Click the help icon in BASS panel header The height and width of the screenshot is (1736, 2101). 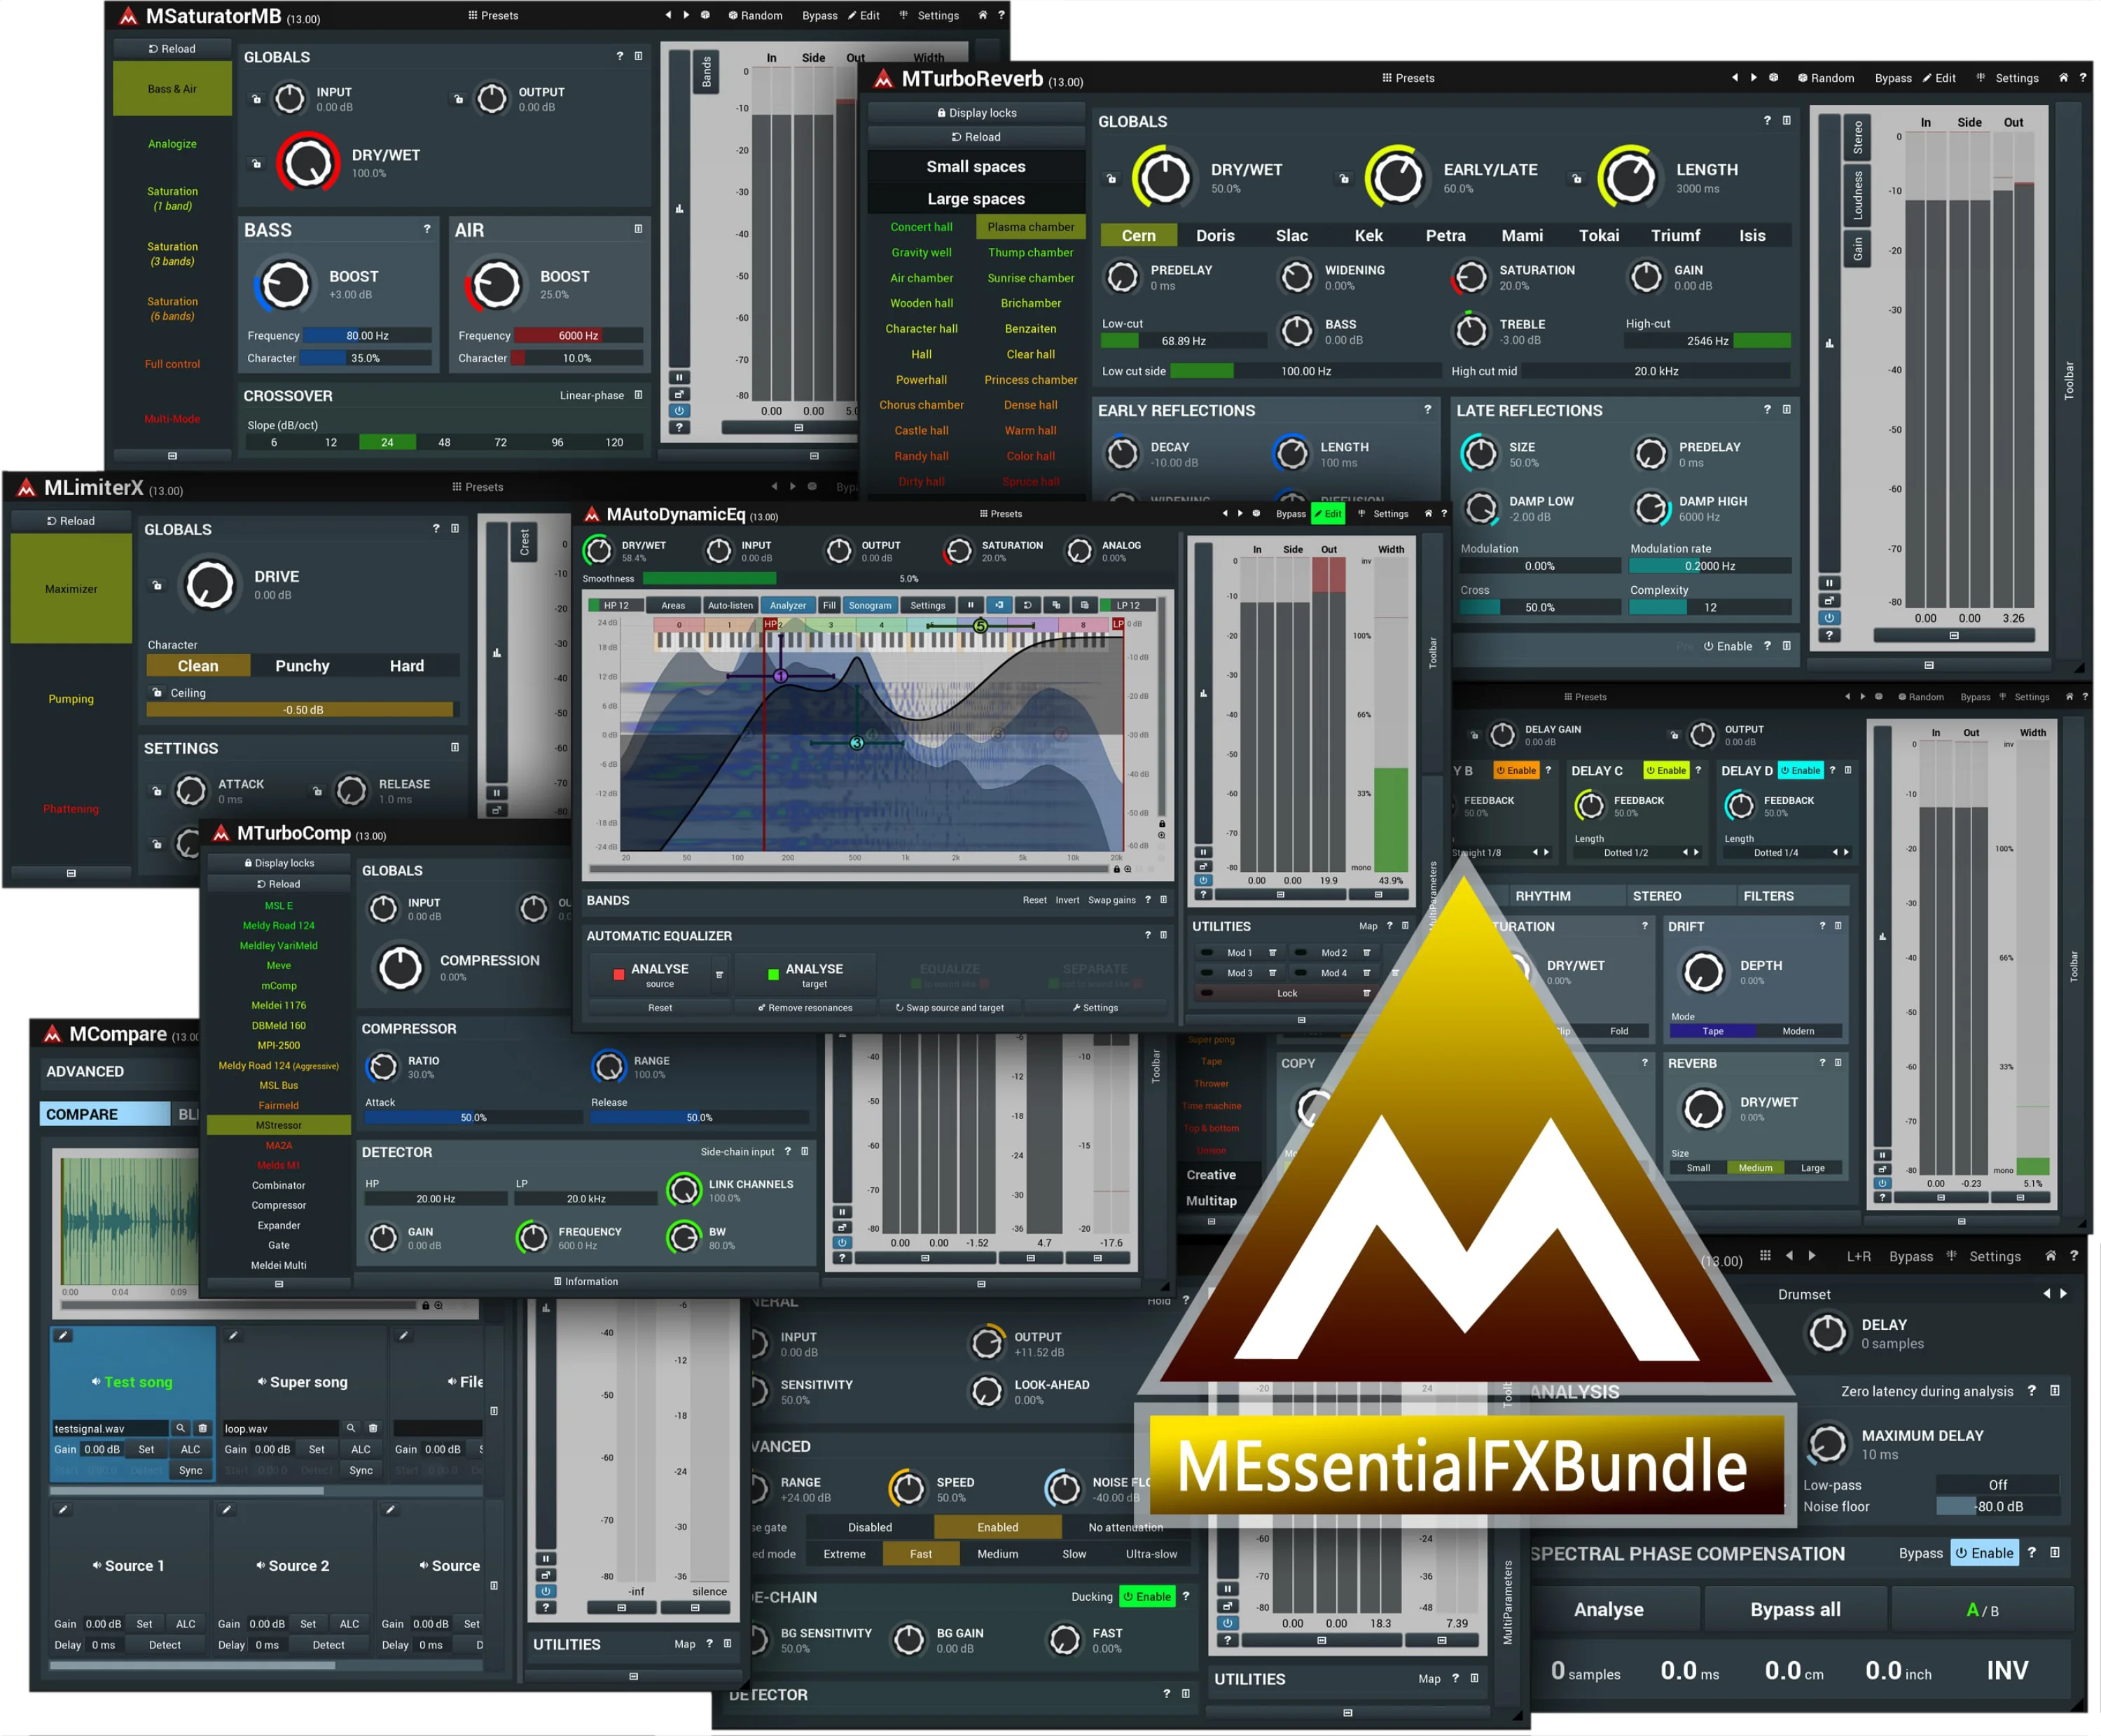pos(427,229)
